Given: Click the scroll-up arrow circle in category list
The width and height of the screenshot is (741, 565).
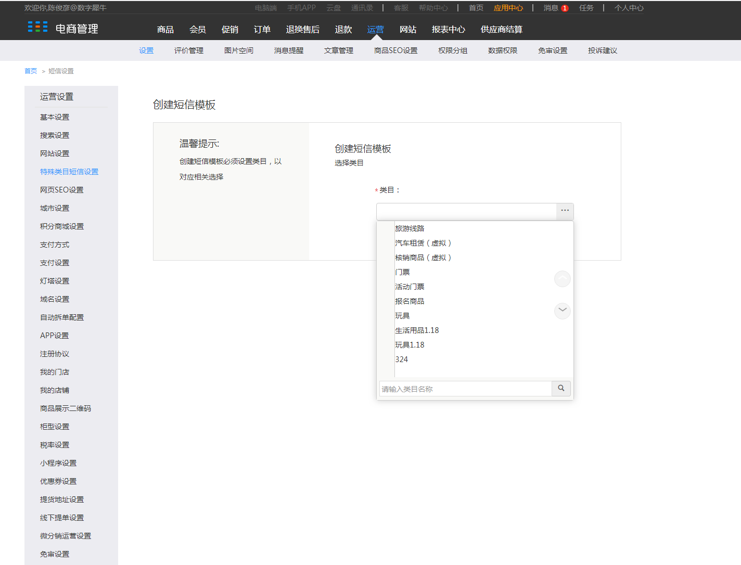Looking at the screenshot, I should [562, 279].
